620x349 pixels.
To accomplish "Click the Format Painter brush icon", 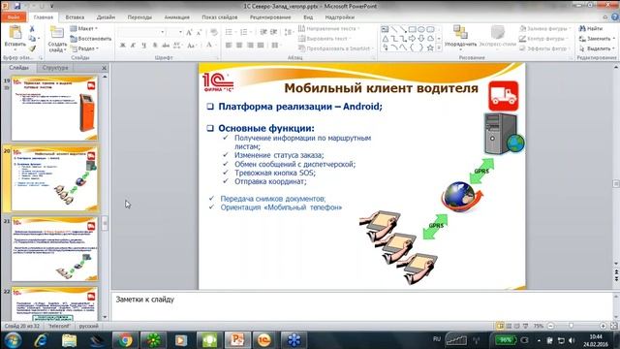I will (32, 48).
